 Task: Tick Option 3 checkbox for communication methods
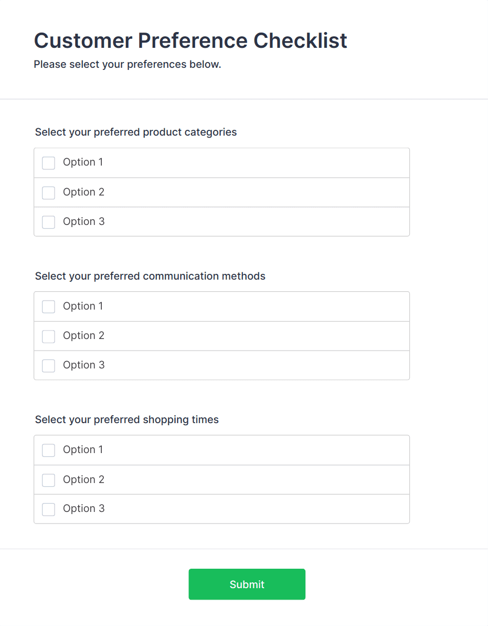tap(48, 366)
